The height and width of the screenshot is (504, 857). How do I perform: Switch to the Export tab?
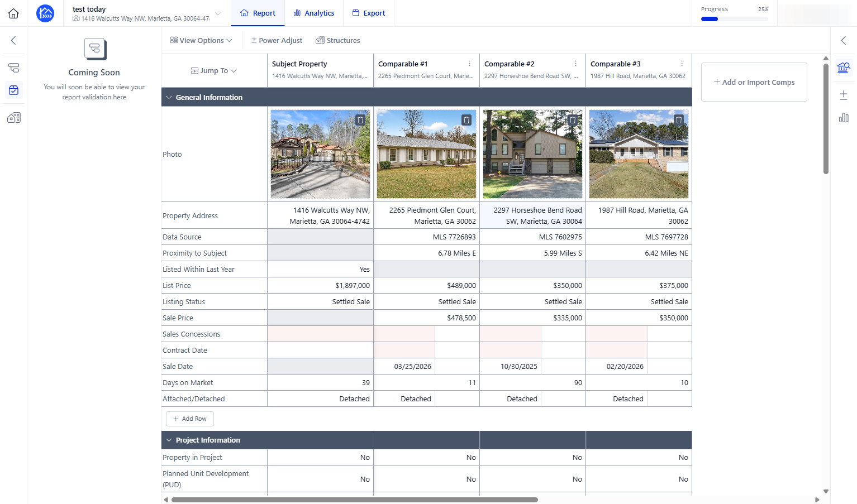point(369,13)
